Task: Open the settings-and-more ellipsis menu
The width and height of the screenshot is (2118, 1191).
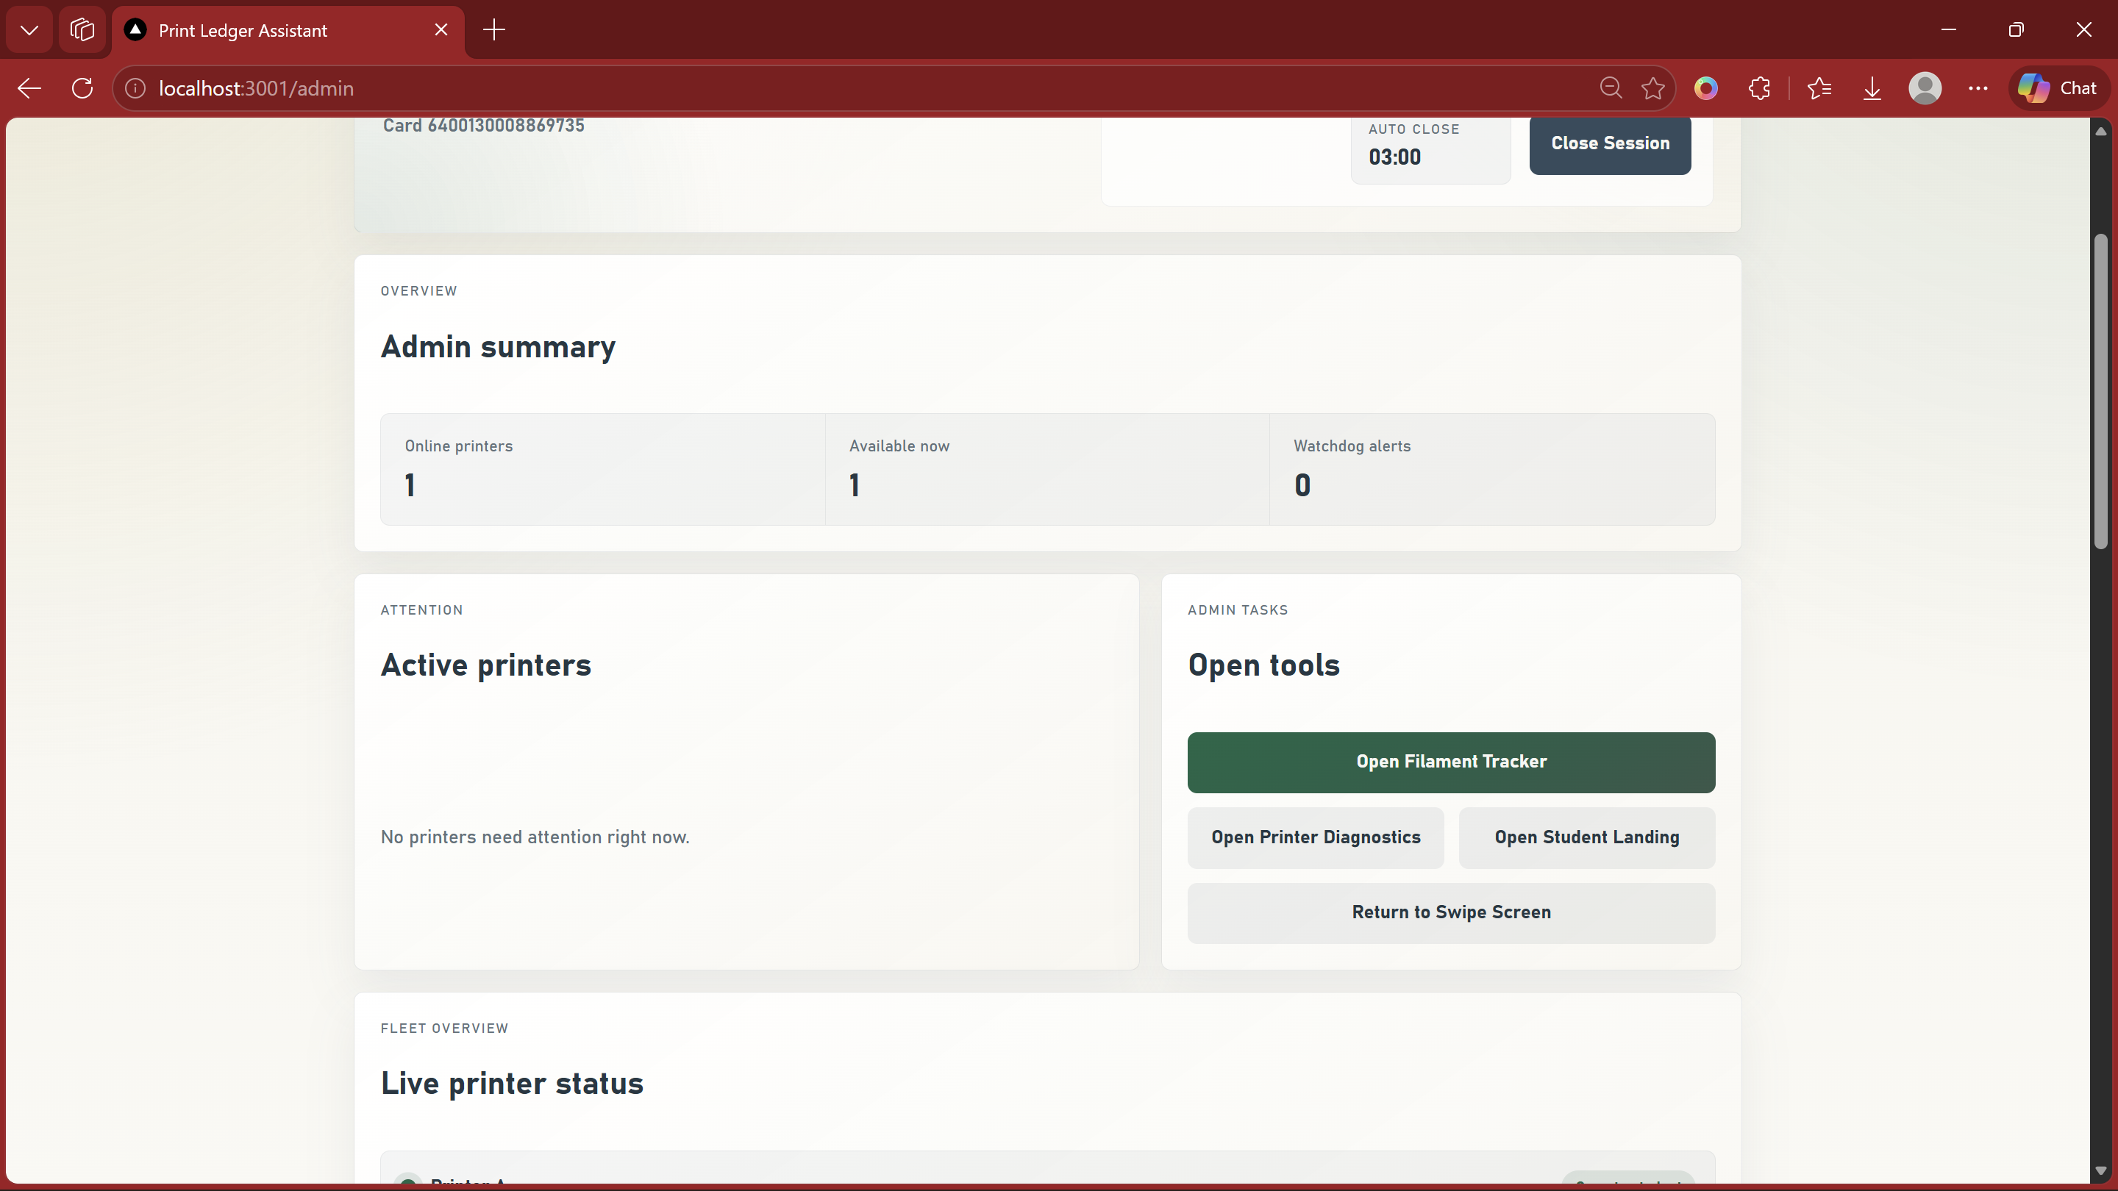Action: (x=1978, y=88)
